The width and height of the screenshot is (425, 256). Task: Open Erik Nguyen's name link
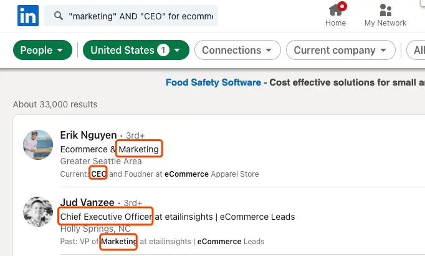click(88, 135)
